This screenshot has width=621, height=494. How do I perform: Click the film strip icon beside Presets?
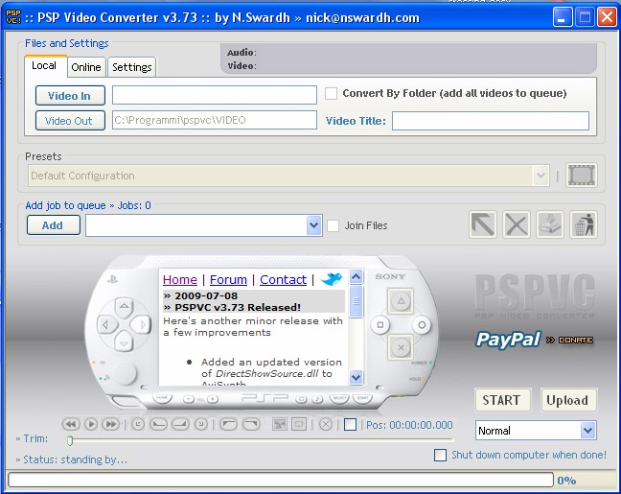click(x=582, y=175)
